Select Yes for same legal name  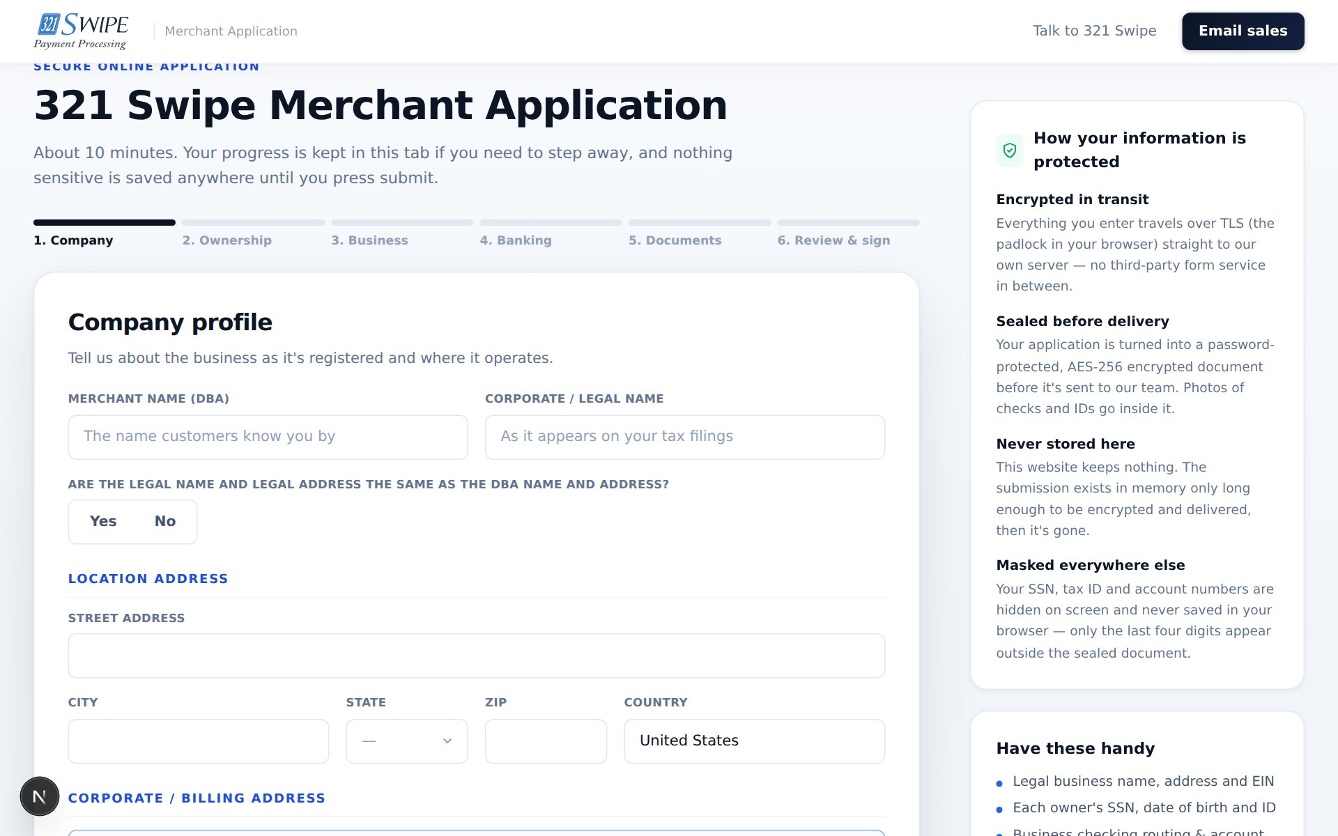pos(103,521)
